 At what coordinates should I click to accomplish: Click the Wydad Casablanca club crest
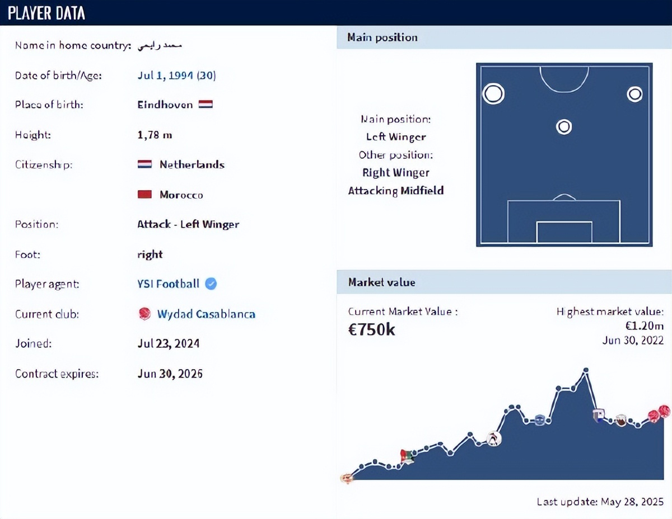(x=144, y=314)
